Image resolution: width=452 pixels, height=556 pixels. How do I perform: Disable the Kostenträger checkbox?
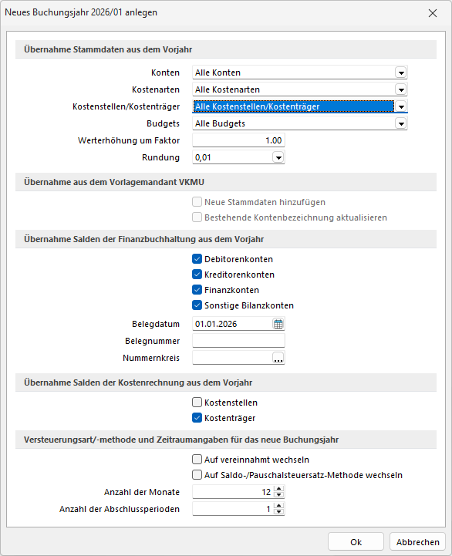point(197,418)
